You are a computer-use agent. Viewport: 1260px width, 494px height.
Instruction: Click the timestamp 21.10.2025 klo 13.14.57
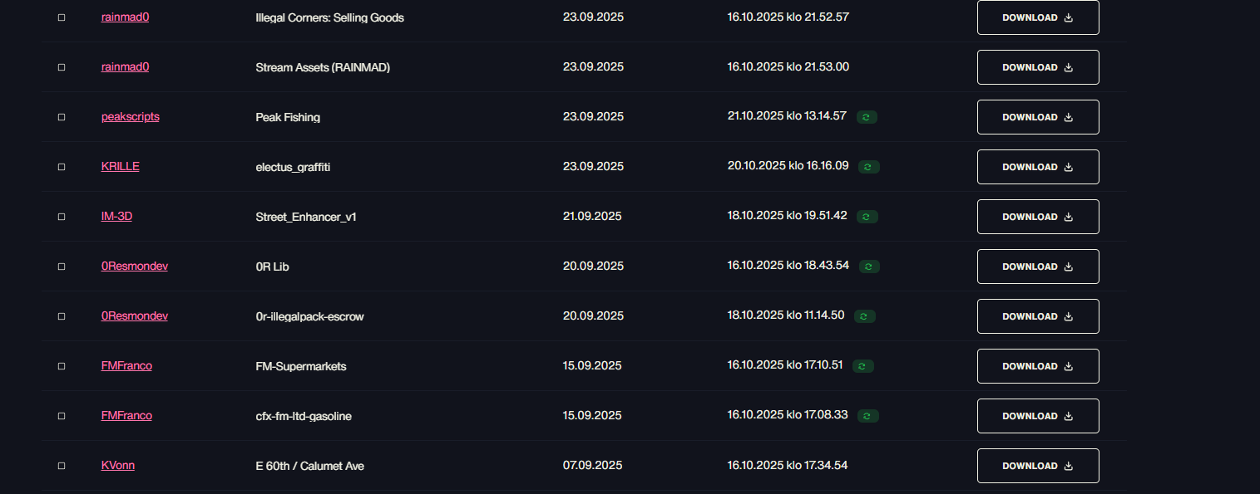787,115
